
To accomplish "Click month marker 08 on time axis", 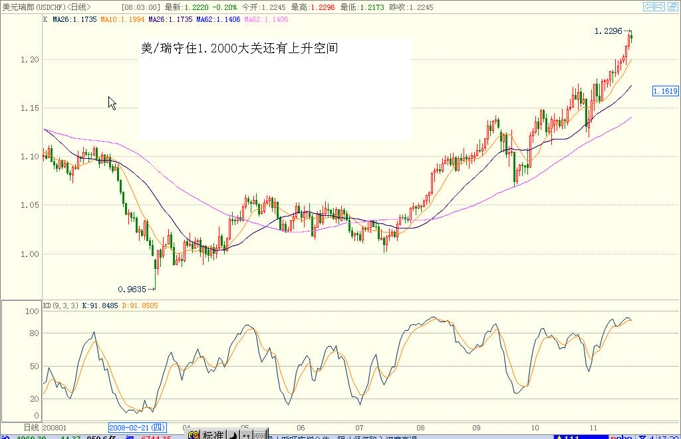I will click(x=420, y=428).
